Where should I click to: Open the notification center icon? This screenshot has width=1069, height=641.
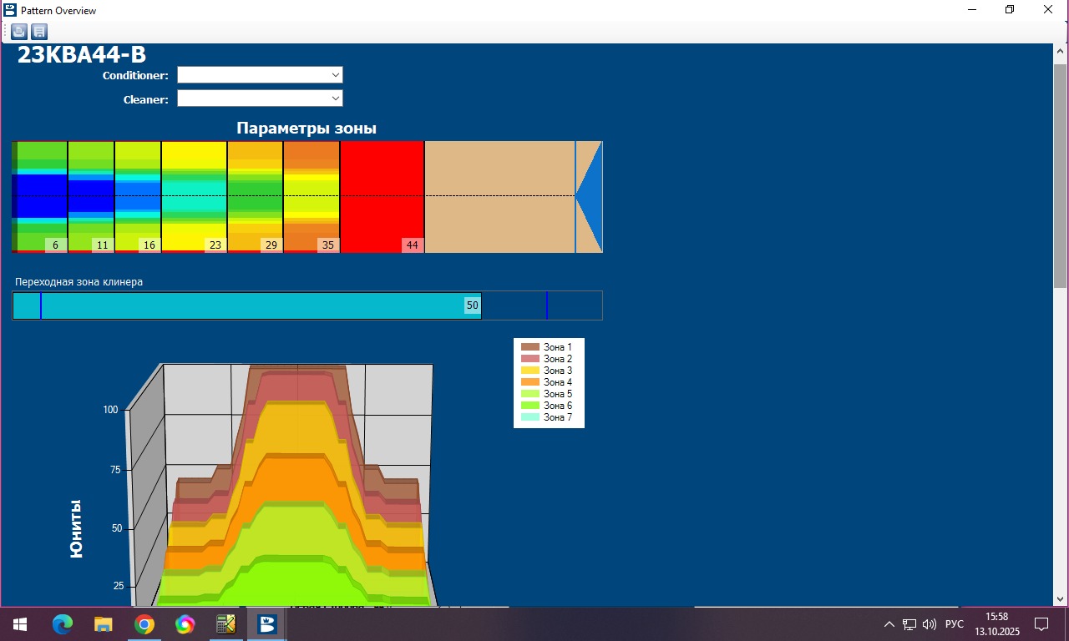[1041, 624]
